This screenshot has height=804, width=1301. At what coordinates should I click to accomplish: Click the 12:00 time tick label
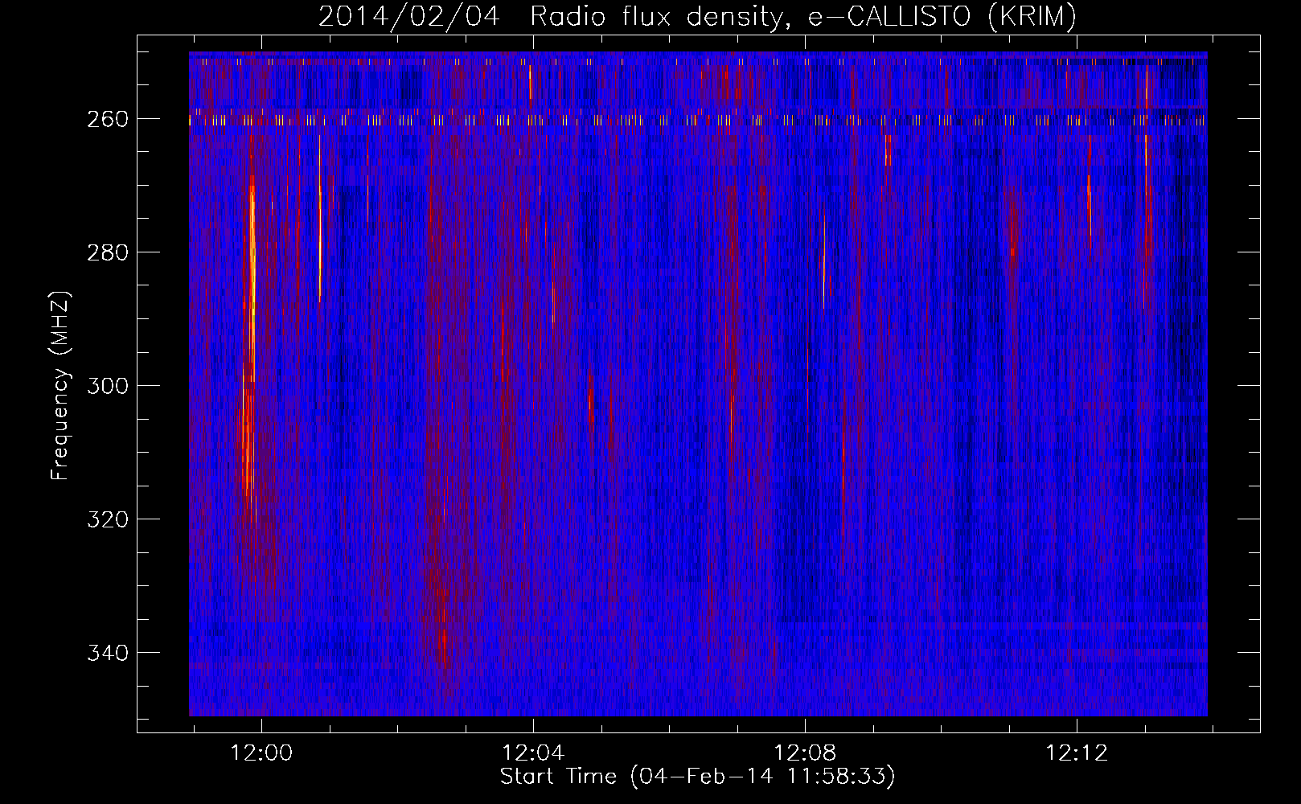(x=261, y=753)
